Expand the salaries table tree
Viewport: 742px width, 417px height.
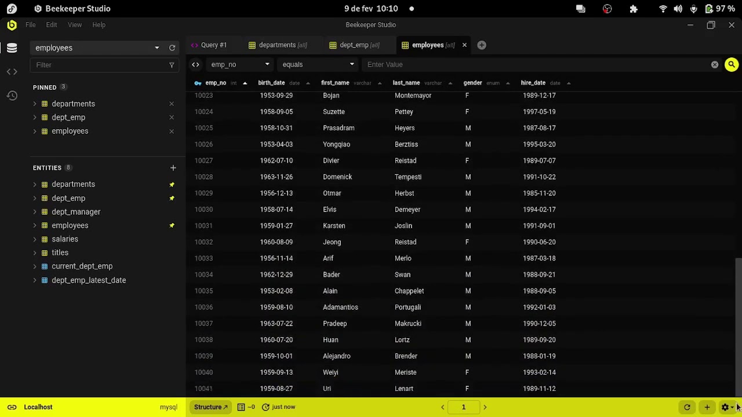35,239
